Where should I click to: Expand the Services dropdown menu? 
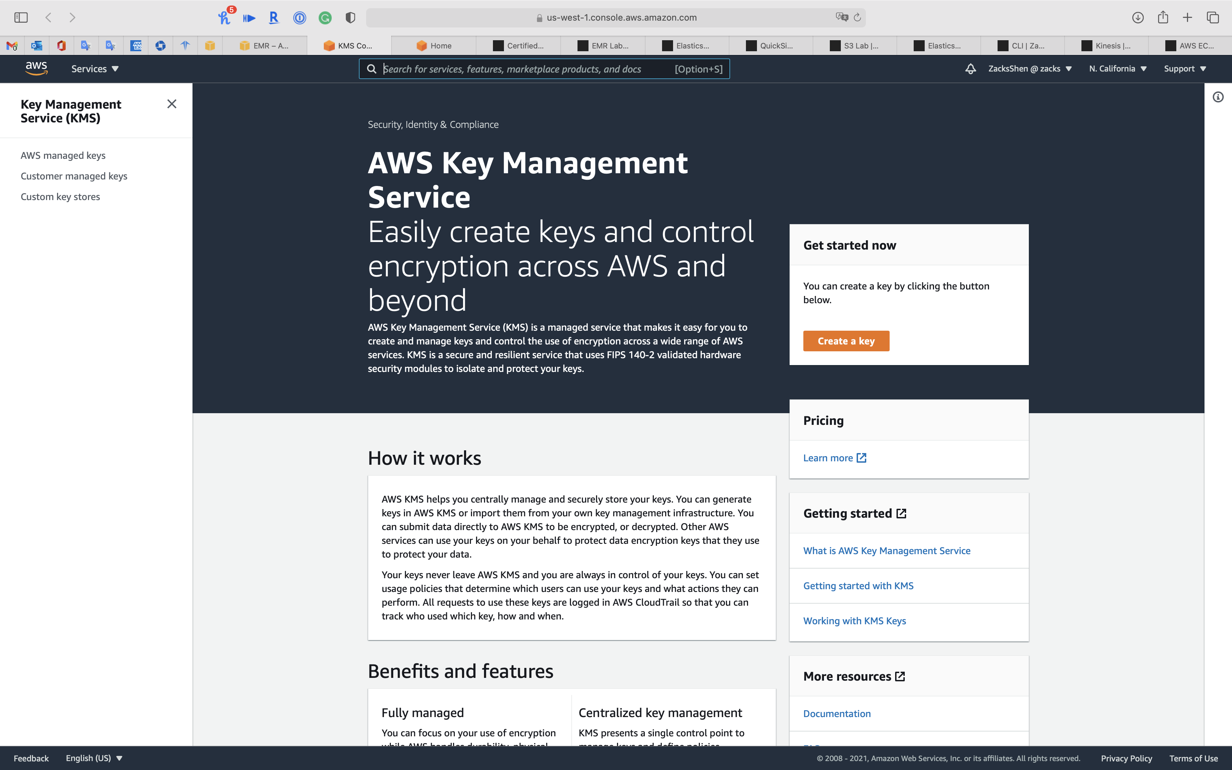coord(95,69)
